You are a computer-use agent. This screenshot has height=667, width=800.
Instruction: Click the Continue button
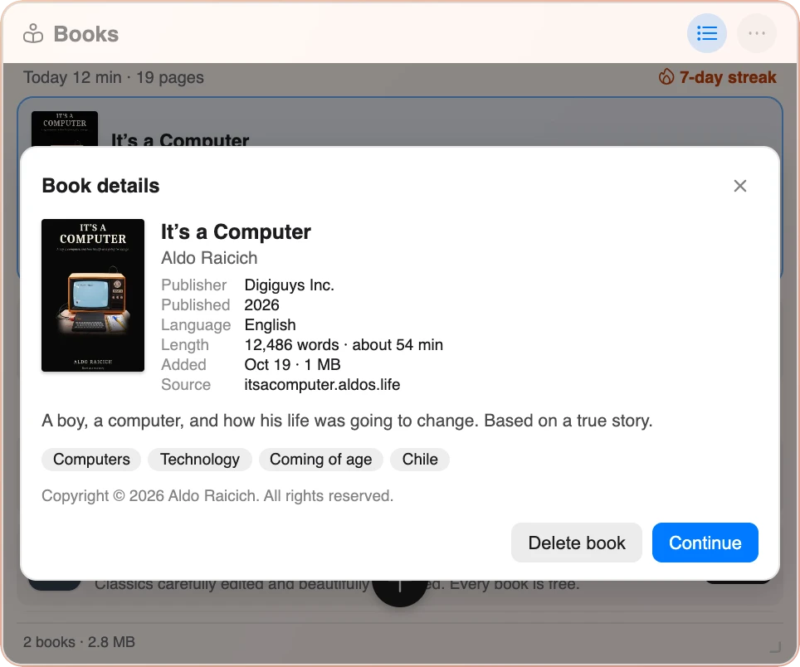(705, 543)
